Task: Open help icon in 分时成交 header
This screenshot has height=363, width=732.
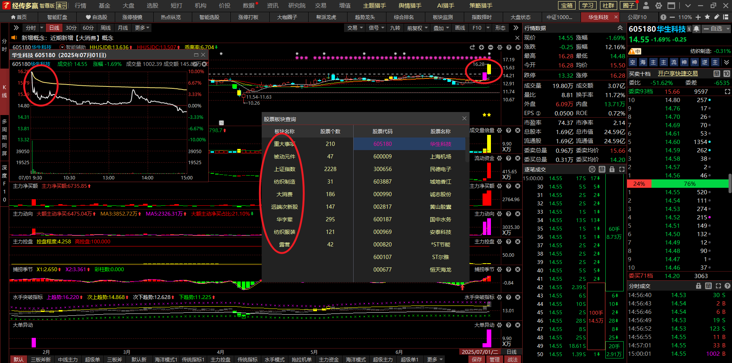Action: click(727, 286)
